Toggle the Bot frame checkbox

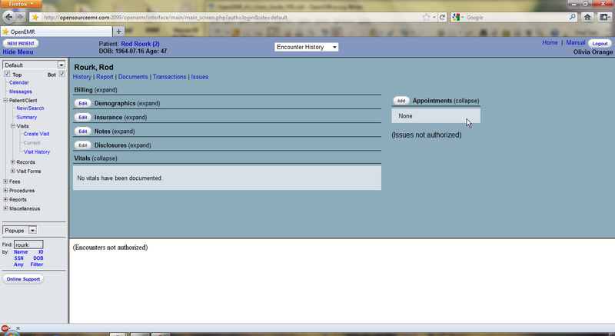[62, 75]
